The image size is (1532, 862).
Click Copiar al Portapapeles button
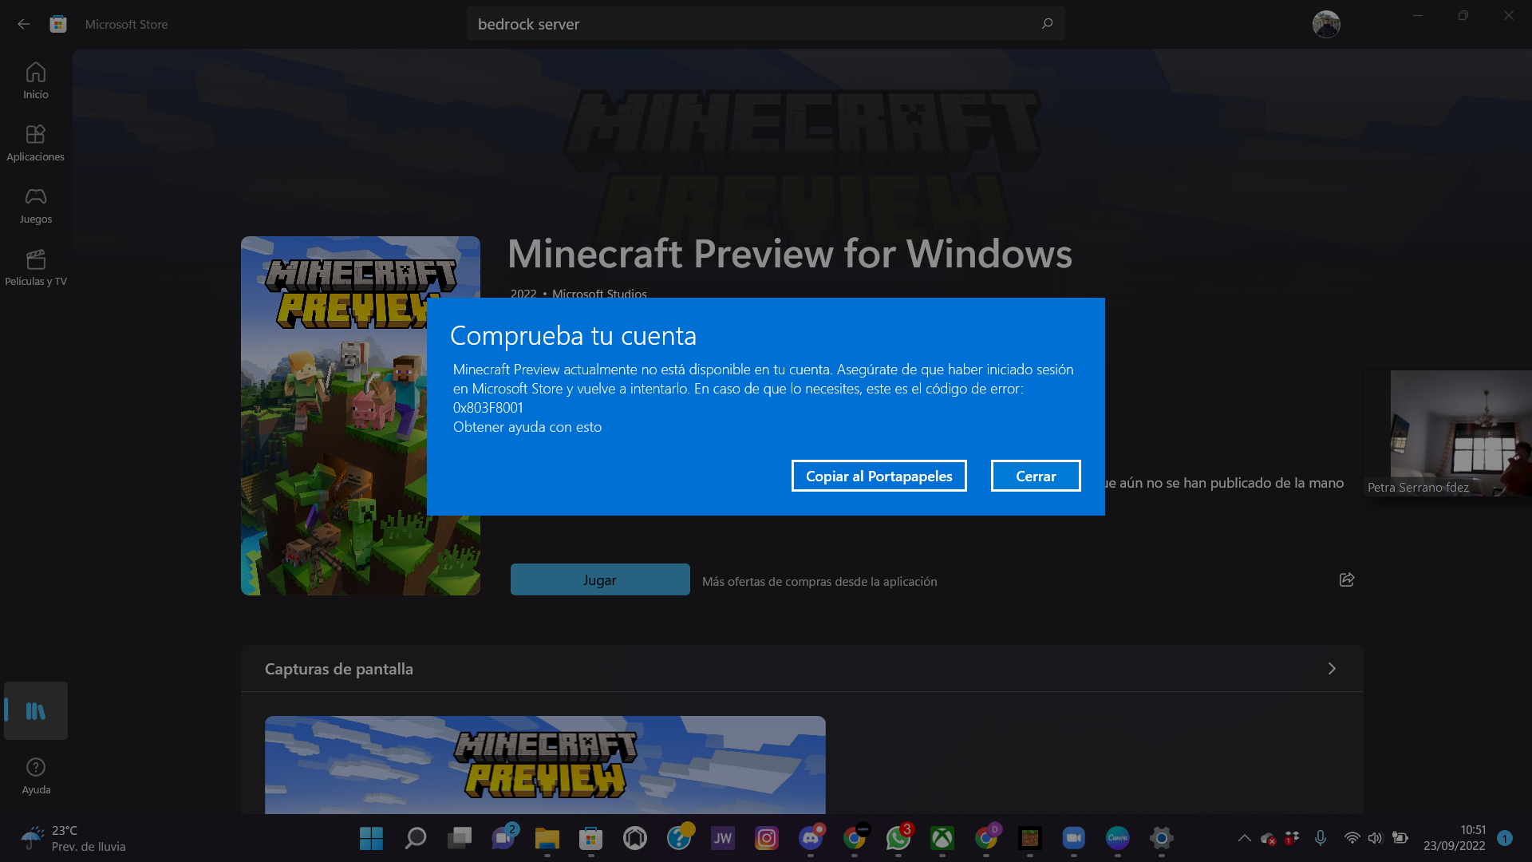click(x=879, y=476)
